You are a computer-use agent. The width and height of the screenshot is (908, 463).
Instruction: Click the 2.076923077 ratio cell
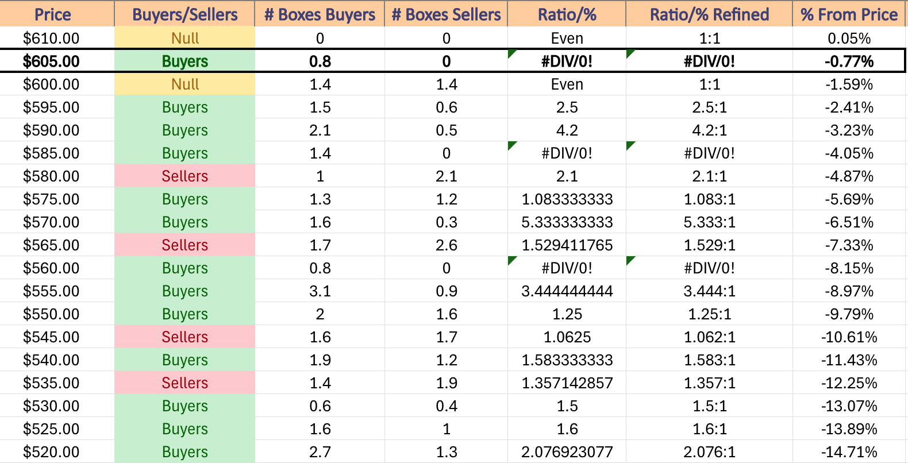point(567,452)
